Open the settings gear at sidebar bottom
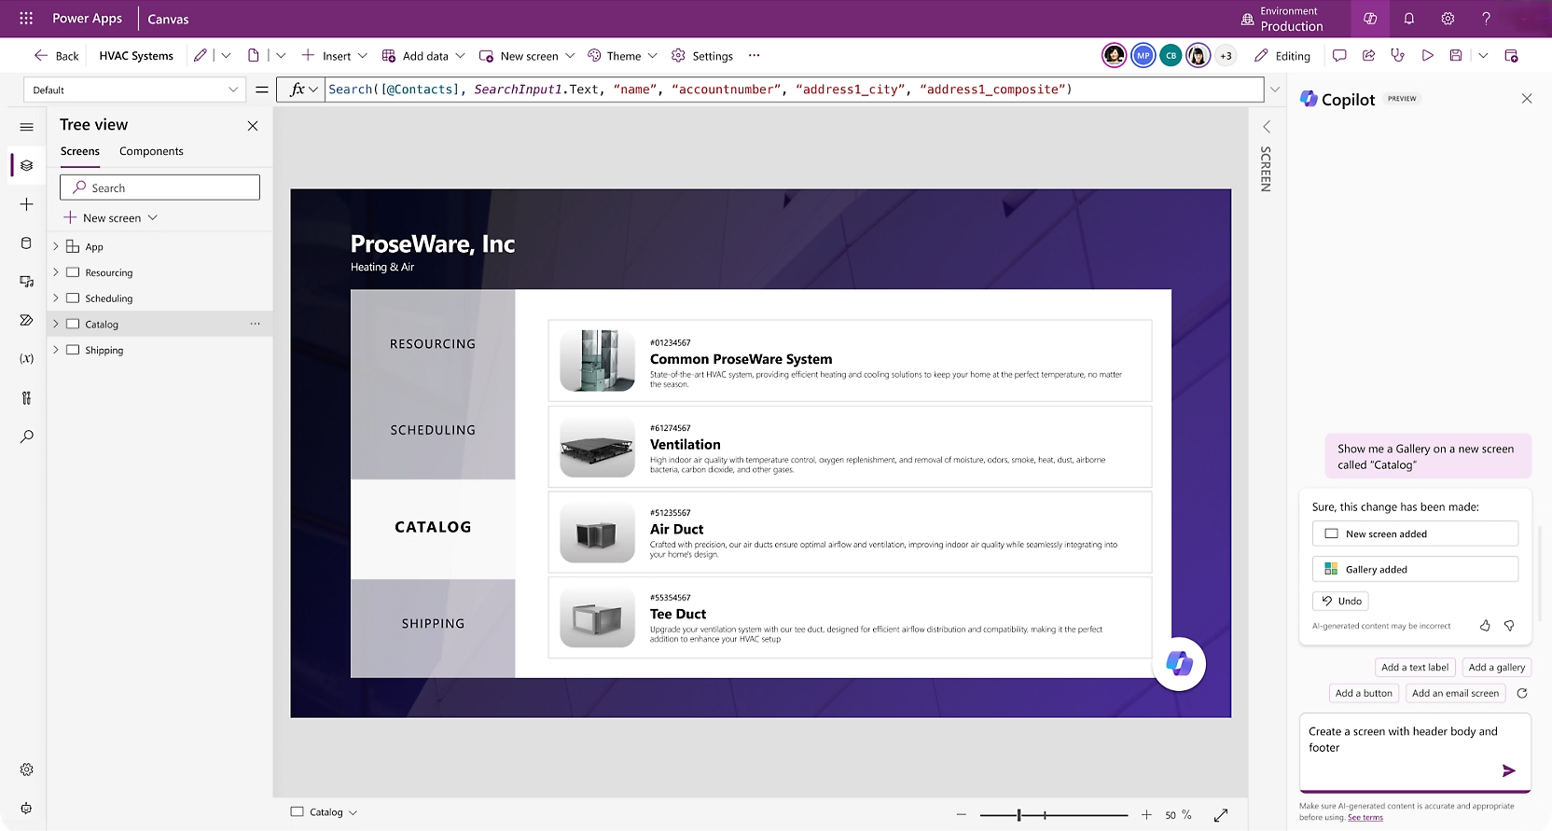Image resolution: width=1552 pixels, height=831 pixels. [26, 769]
